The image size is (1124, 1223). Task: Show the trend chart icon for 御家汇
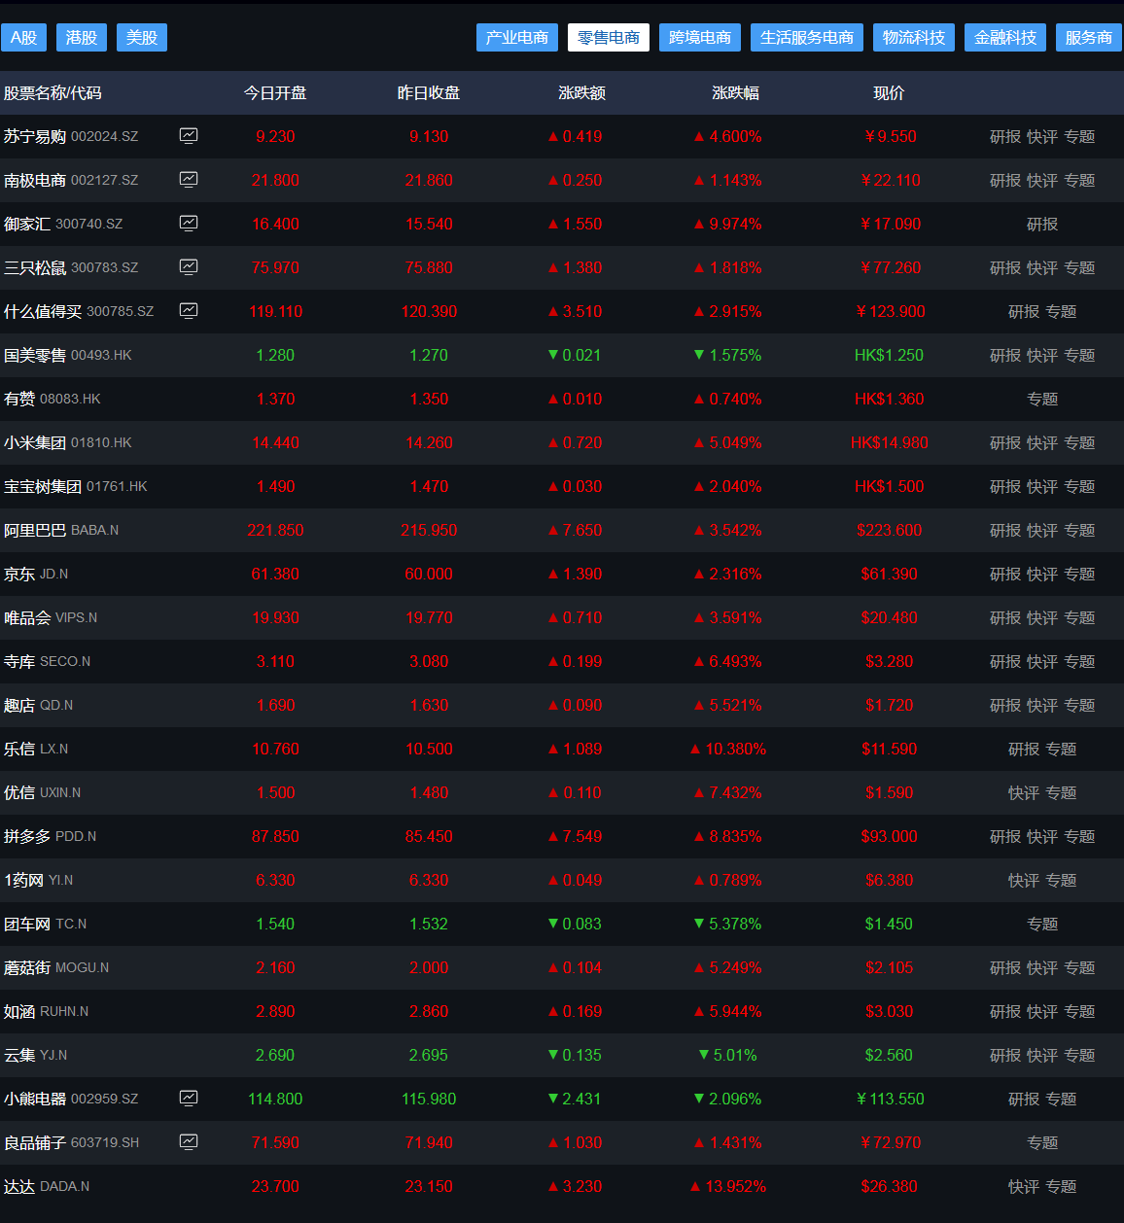coord(189,223)
